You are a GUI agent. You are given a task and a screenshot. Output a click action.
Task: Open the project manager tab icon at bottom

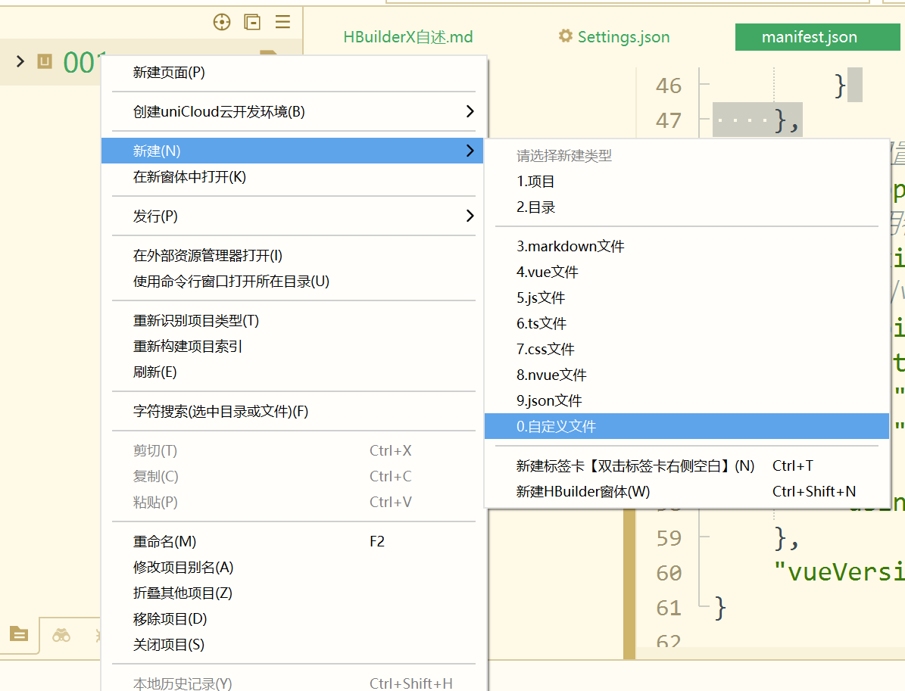point(18,634)
